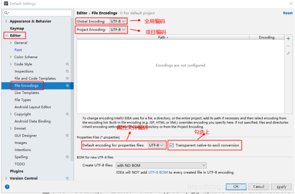Expand Appearance & Behavior section
The height and width of the screenshot is (194, 295).
(6, 21)
